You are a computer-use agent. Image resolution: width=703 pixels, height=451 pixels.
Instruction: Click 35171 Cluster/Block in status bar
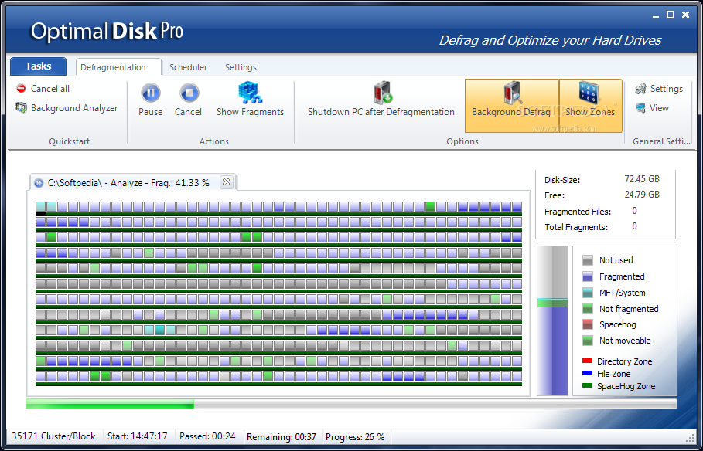pos(53,436)
